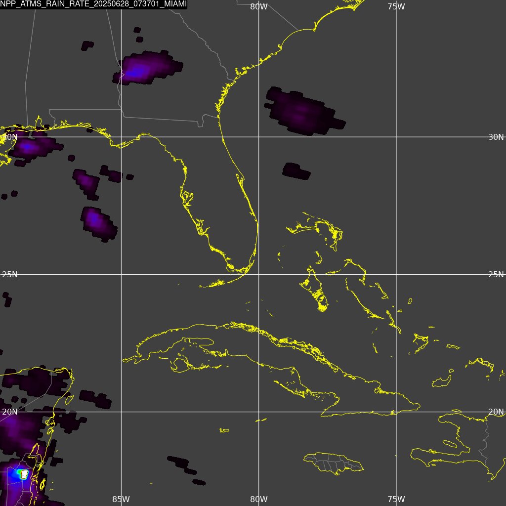Select the 20N latitude label on the right edge

point(496,412)
